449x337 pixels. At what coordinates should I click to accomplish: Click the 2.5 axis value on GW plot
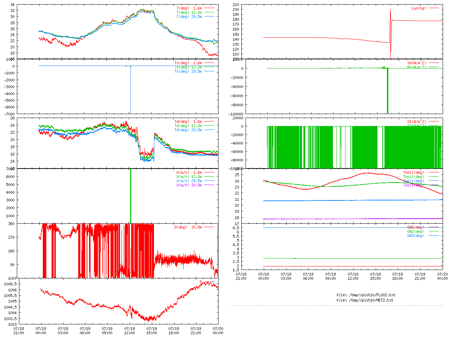(236, 262)
